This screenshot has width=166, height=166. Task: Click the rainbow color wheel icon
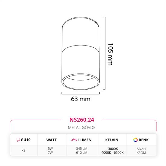(x=136, y=140)
